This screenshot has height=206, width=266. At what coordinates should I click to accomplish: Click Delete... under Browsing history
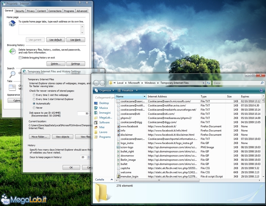point(56,64)
